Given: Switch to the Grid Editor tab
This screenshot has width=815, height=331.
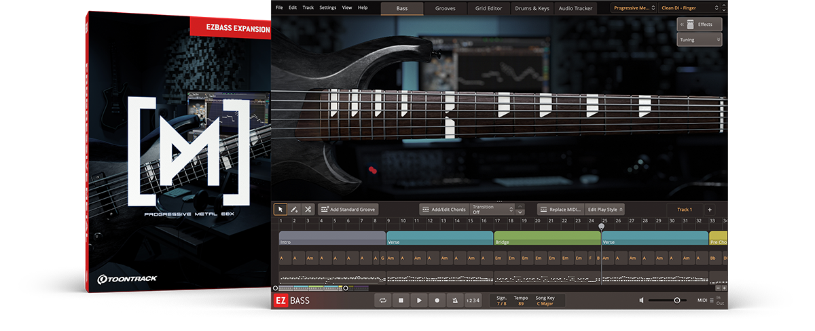Looking at the screenshot, I should tap(489, 8).
